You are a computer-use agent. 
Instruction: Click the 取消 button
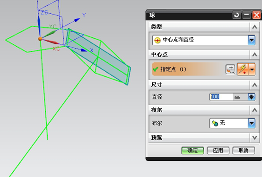(244, 151)
